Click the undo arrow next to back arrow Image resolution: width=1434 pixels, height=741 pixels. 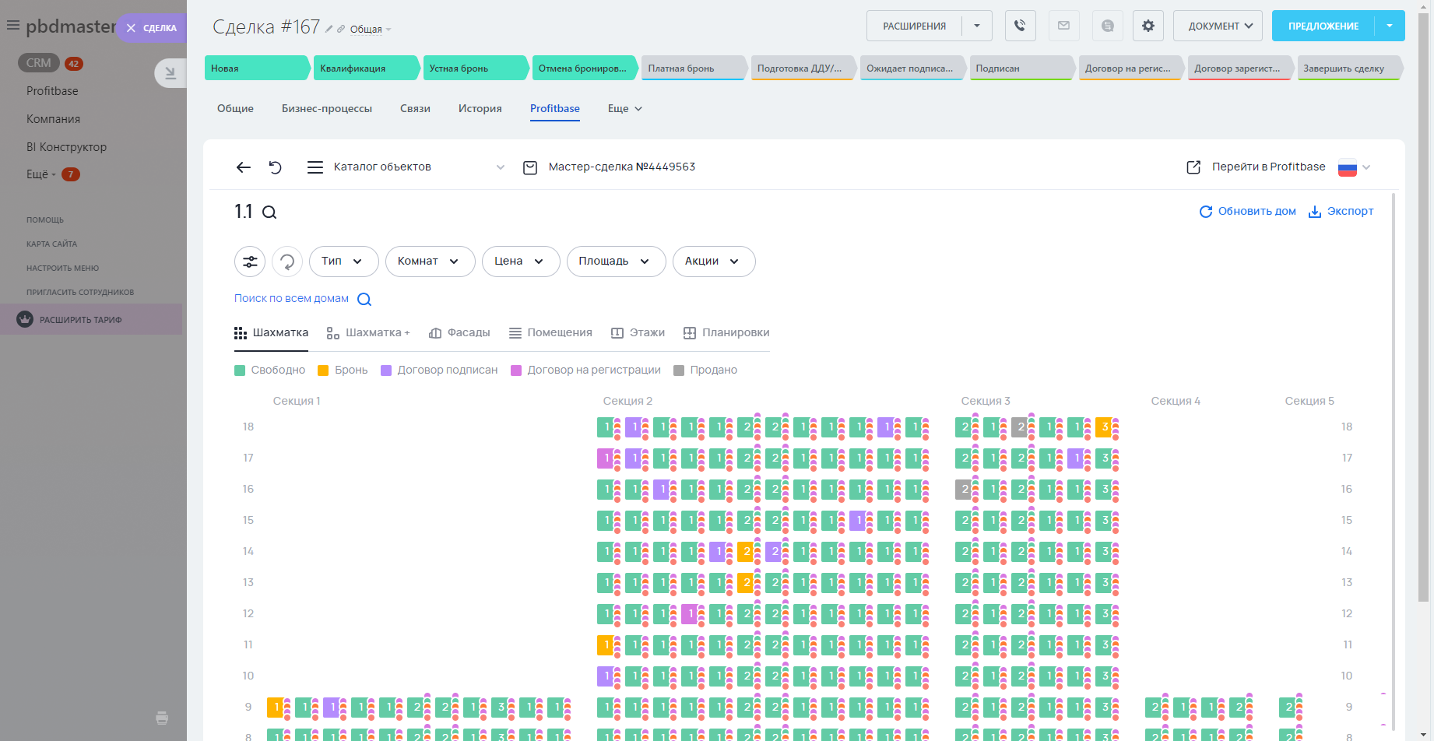pos(275,167)
